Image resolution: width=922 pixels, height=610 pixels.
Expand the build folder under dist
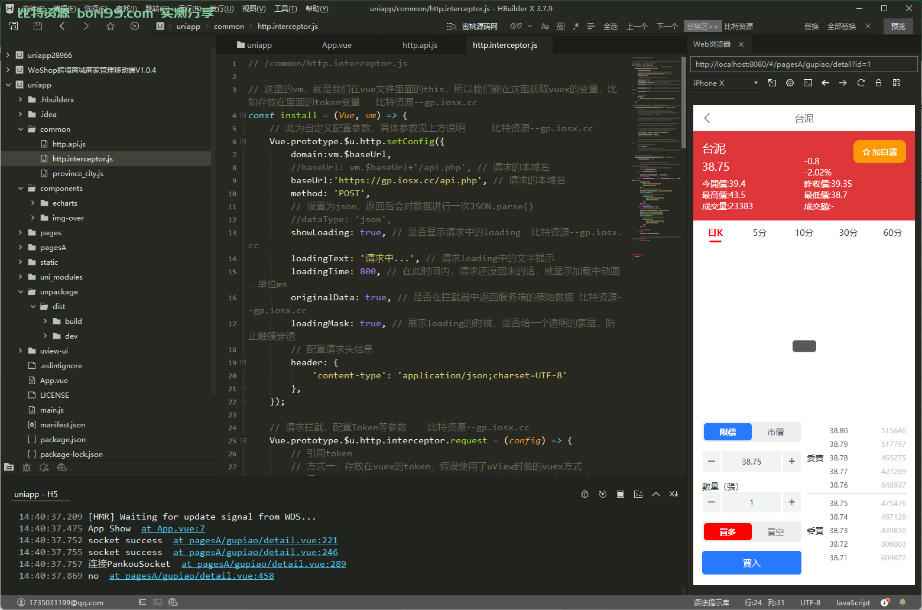[46, 321]
